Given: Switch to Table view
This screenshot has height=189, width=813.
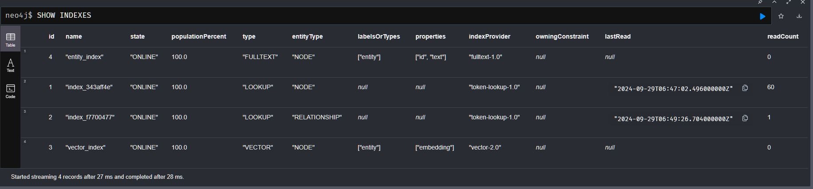Looking at the screenshot, I should pyautogui.click(x=10, y=39).
